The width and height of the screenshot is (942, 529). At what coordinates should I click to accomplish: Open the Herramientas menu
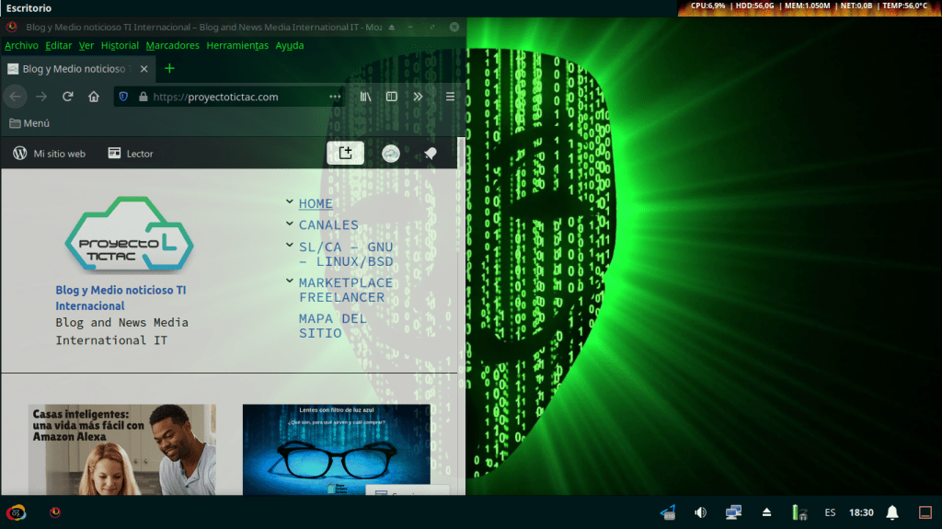pos(237,45)
